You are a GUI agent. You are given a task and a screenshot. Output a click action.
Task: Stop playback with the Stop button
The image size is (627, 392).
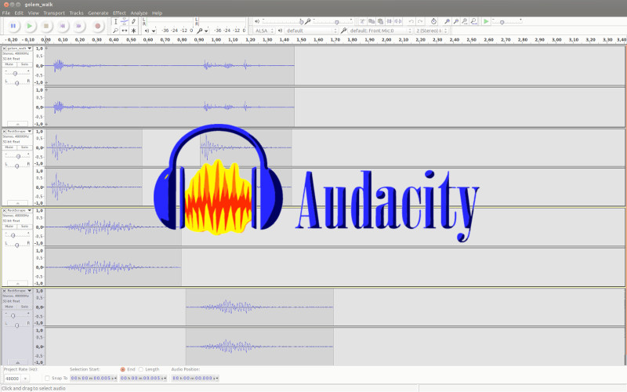point(46,26)
